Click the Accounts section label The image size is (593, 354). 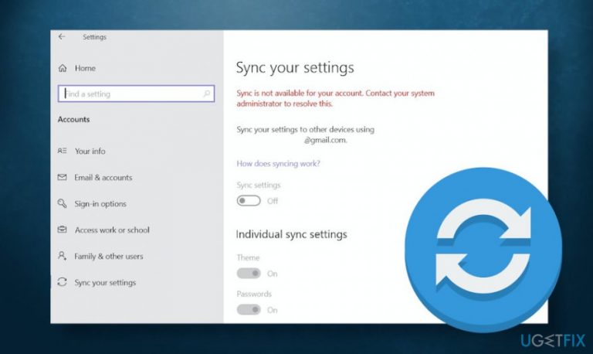click(x=74, y=119)
